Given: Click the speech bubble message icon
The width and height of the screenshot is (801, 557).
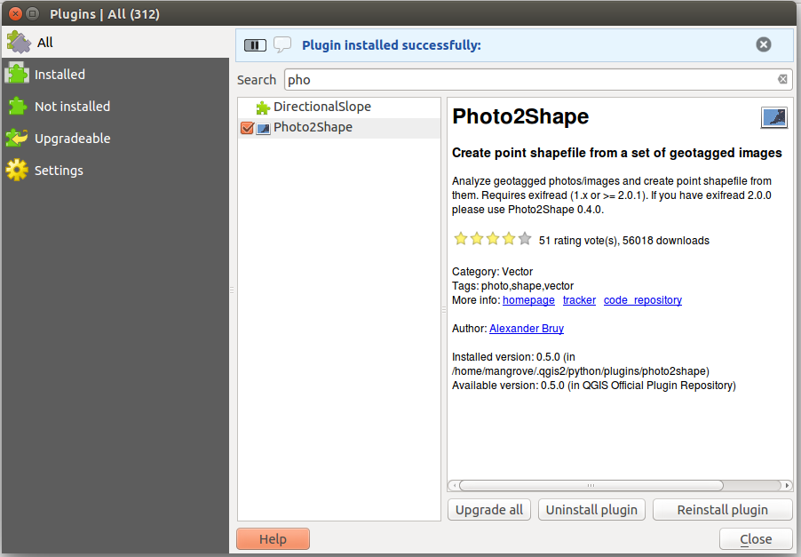Looking at the screenshot, I should click(282, 44).
